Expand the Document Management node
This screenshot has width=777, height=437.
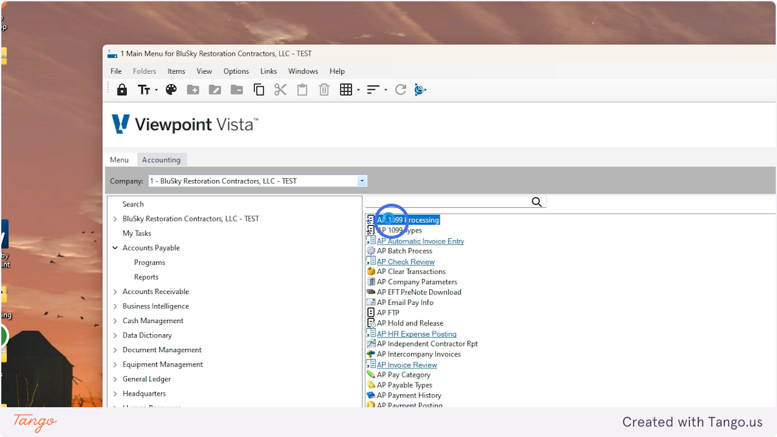pyautogui.click(x=115, y=350)
